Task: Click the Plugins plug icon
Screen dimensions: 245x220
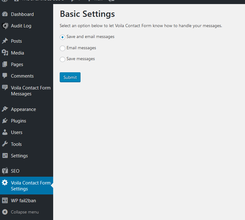Action: (5, 121)
